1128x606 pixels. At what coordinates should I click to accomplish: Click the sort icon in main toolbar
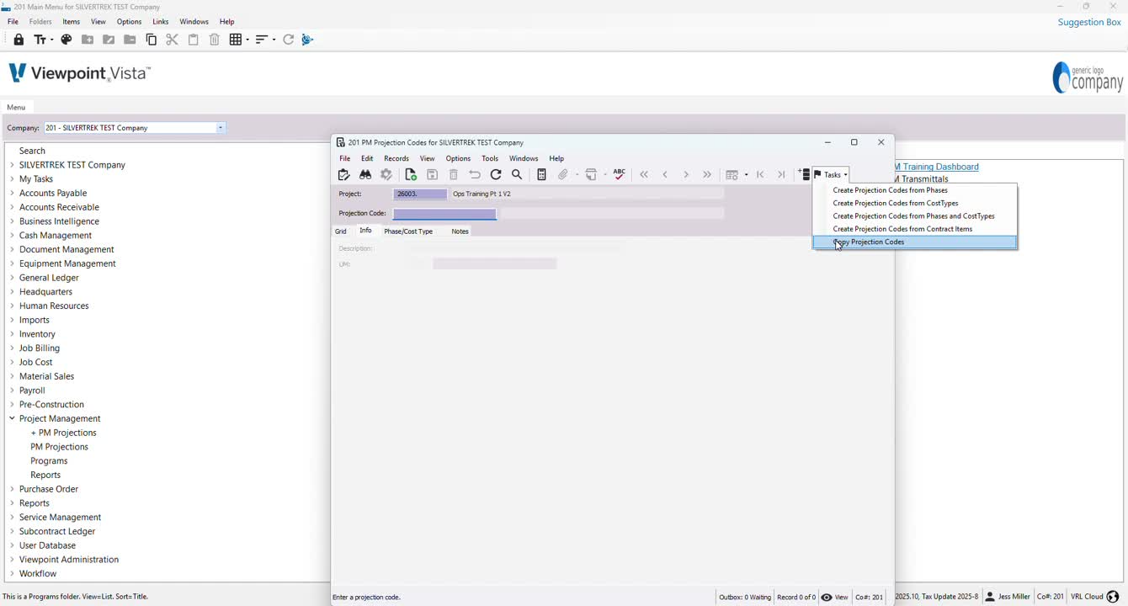[264, 40]
